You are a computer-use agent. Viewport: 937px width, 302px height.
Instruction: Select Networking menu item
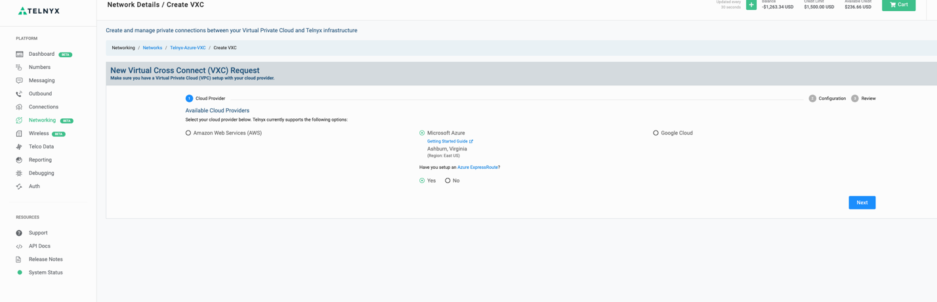[x=42, y=120]
